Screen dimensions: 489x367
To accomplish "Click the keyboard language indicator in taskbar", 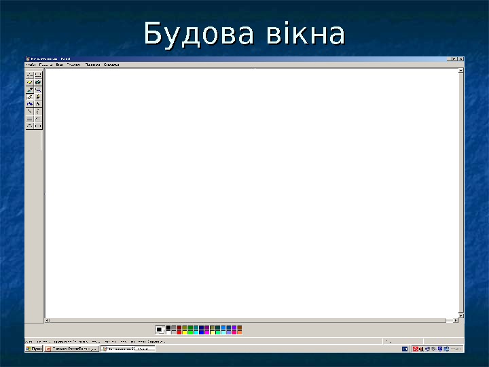I will [405, 349].
